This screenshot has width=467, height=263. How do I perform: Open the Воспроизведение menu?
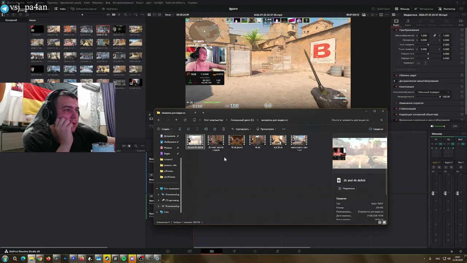click(x=123, y=3)
